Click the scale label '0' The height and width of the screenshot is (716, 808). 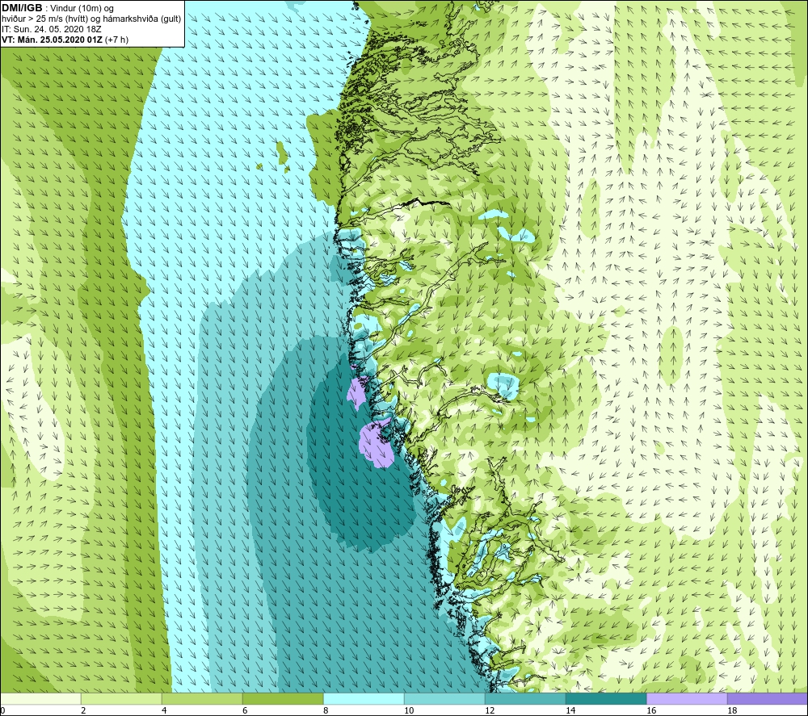click(x=3, y=711)
